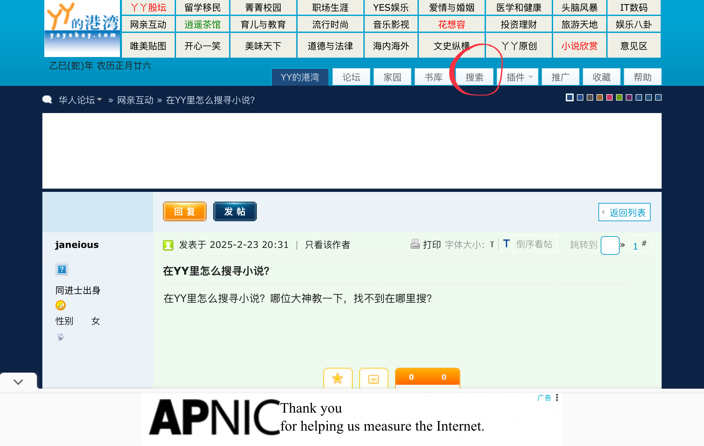Select the smaller font size T icon
Image resolution: width=704 pixels, height=446 pixels.
492,245
